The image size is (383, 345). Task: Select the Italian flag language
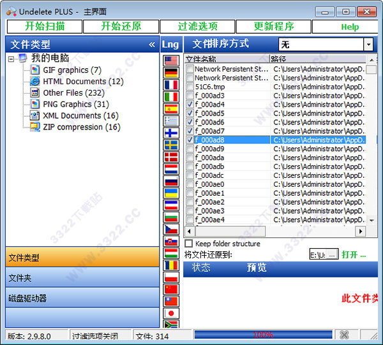click(x=171, y=97)
